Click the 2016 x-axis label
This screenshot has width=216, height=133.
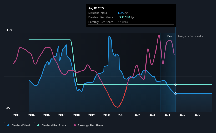coord(47,115)
